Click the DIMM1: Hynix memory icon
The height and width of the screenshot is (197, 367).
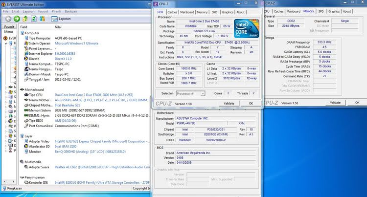(x=26, y=115)
